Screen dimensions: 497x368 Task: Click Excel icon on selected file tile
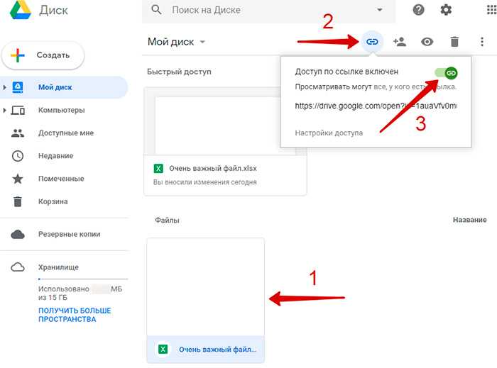pyautogui.click(x=163, y=350)
